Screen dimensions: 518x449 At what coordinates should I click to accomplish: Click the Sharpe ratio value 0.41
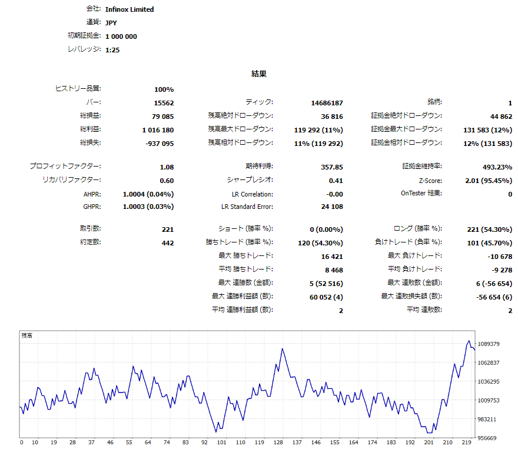(x=336, y=181)
